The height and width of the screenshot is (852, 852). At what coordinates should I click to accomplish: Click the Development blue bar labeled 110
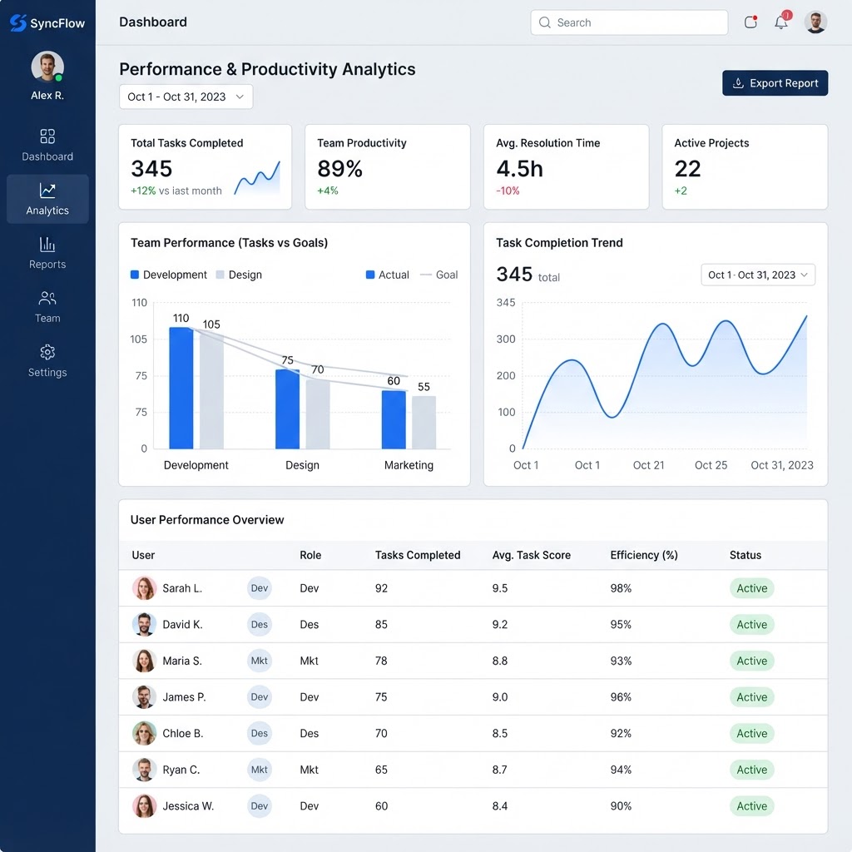tap(181, 388)
